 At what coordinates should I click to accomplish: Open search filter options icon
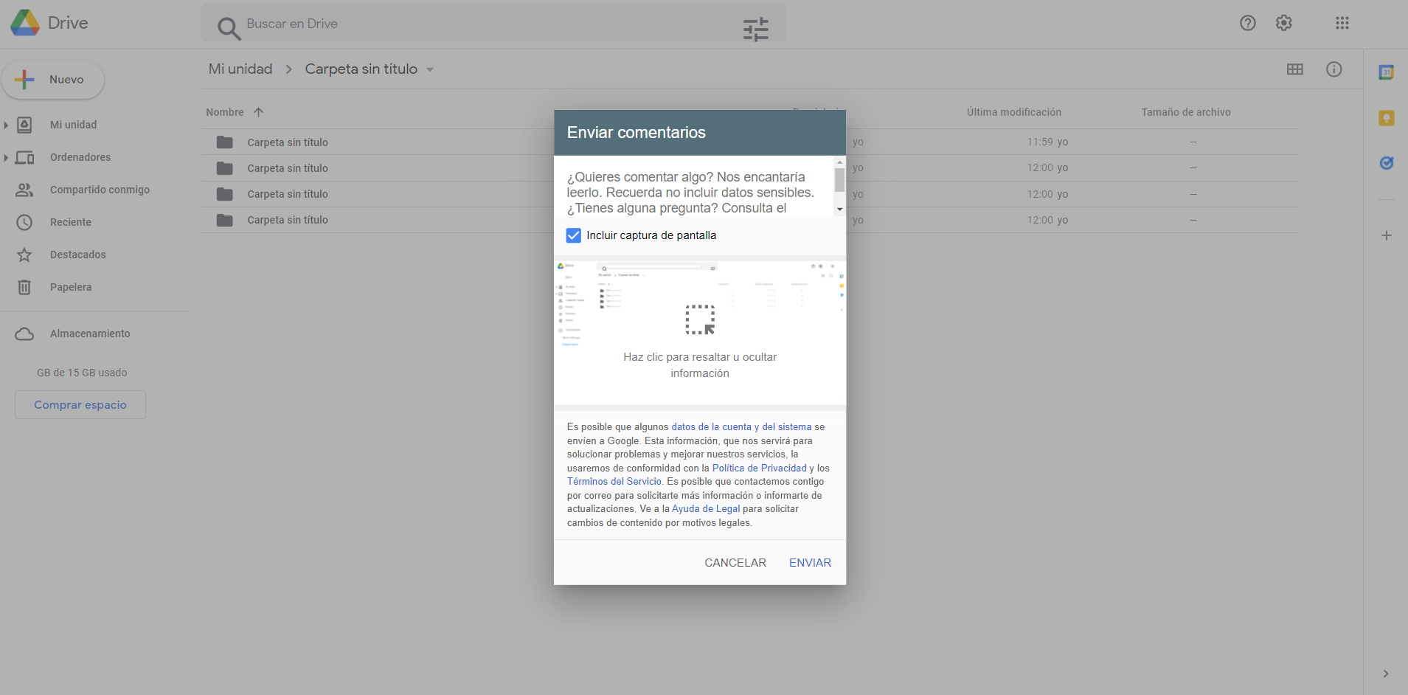[x=756, y=30]
